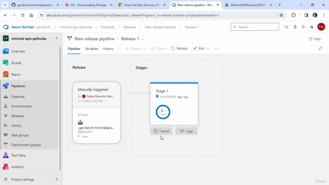329x185 pixels.
Task: Open Task groups in the sidebar
Action: pos(20,135)
